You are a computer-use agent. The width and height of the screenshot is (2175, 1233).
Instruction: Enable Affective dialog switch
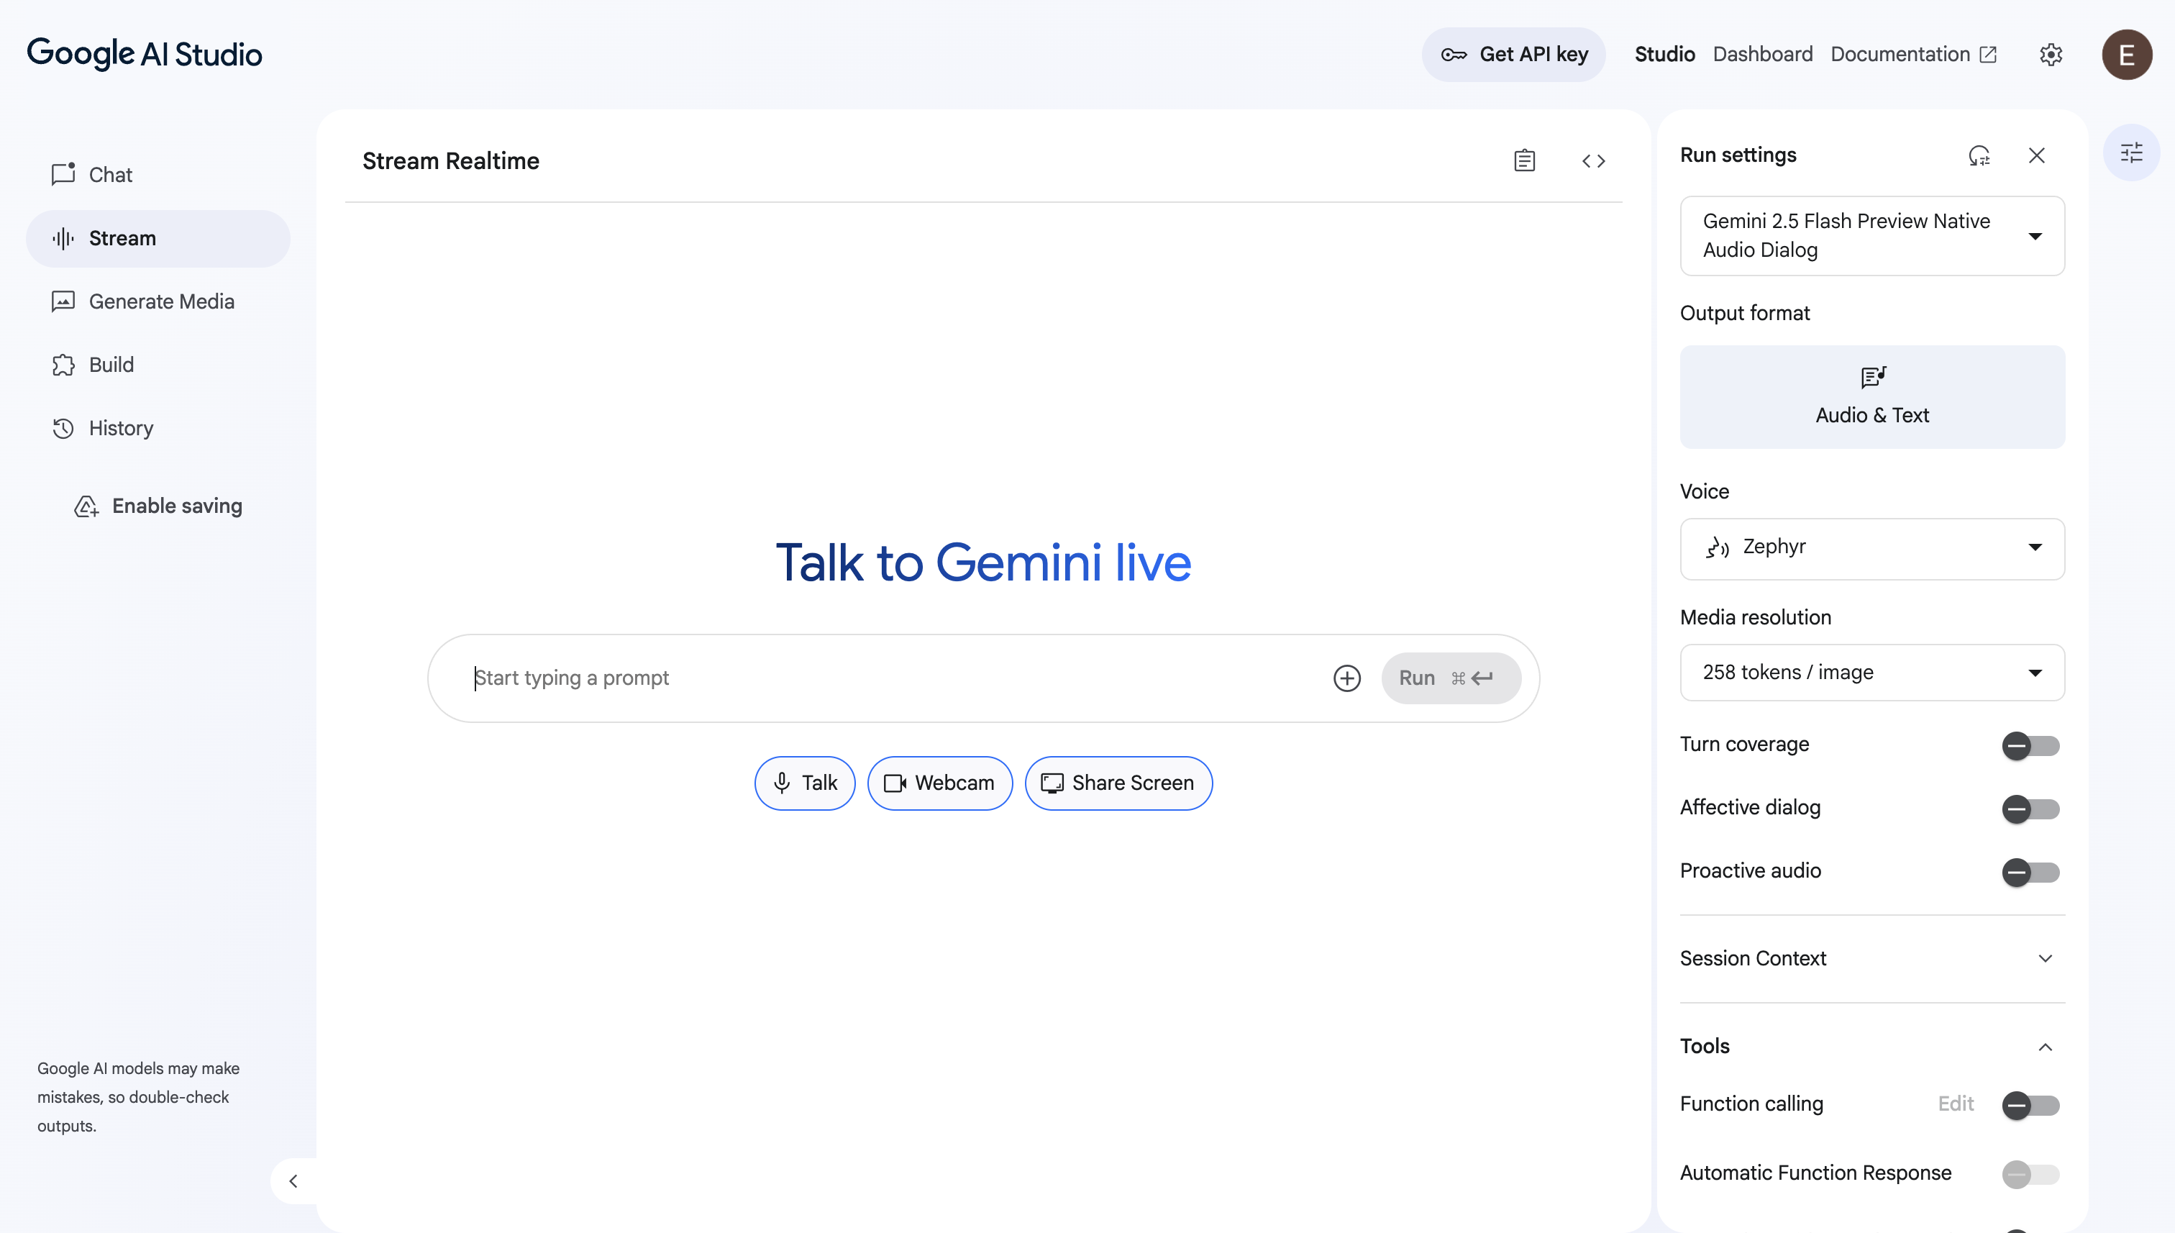tap(2030, 809)
